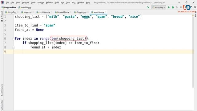Click the Build project hammer icon

pos(148,7)
